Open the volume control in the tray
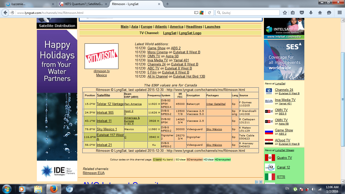 (313, 189)
